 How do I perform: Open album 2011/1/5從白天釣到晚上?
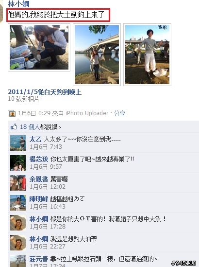click(x=45, y=92)
